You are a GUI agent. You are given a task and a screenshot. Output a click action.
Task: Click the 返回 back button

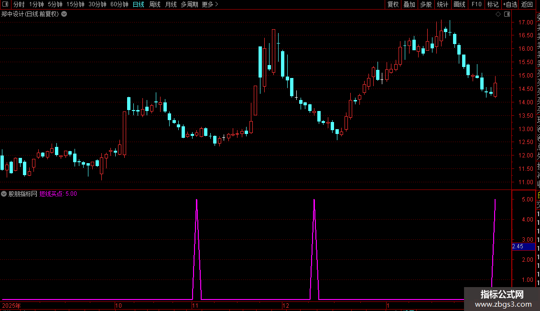pos(527,4)
